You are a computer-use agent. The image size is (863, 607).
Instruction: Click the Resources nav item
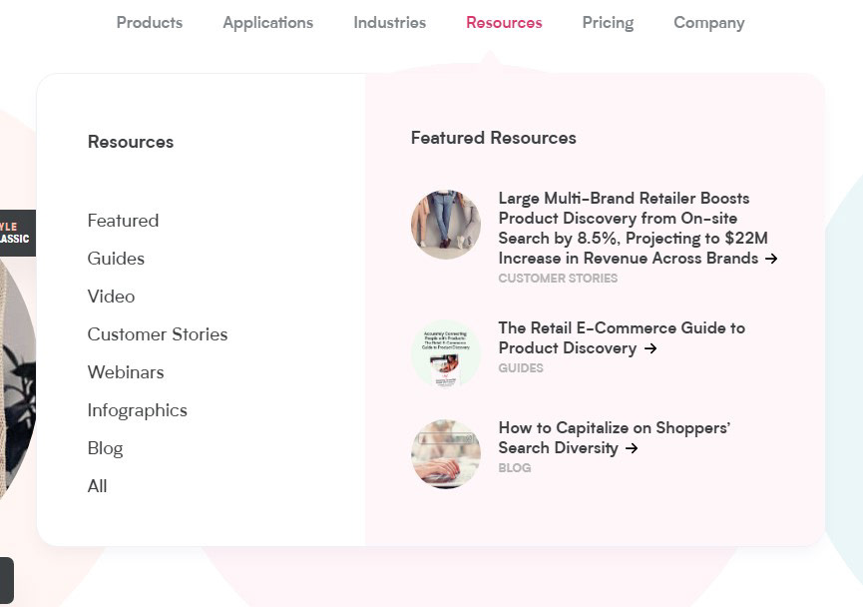point(504,23)
